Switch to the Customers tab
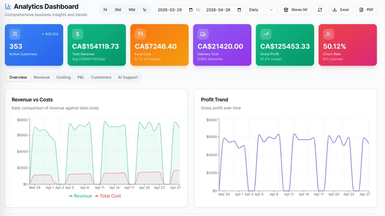Viewport: 385px width, 216px height. click(x=101, y=77)
